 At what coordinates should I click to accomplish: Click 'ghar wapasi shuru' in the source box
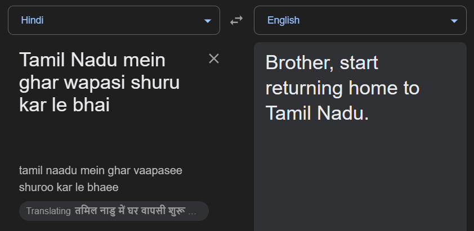(99, 83)
